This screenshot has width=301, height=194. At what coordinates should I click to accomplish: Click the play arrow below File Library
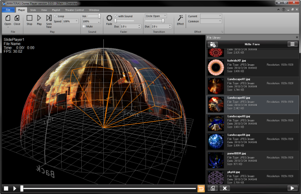point(292,188)
